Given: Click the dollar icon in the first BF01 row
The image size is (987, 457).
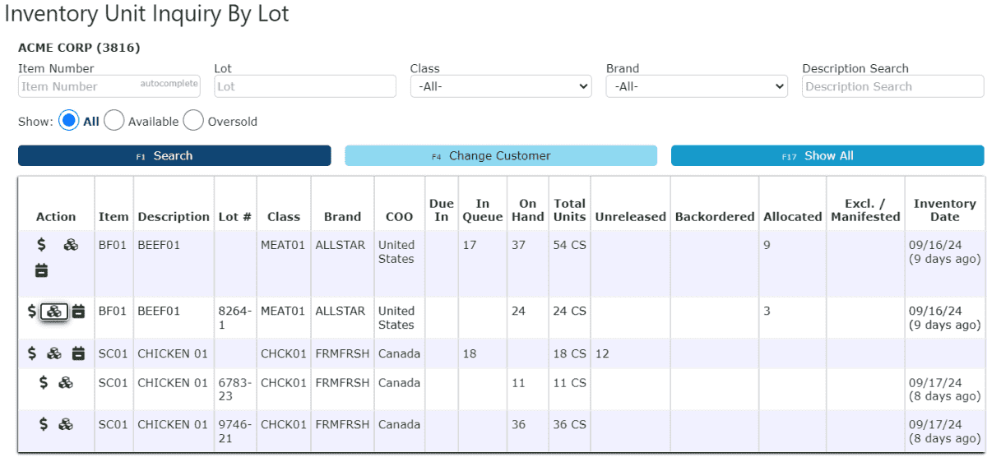Looking at the screenshot, I should click(41, 245).
